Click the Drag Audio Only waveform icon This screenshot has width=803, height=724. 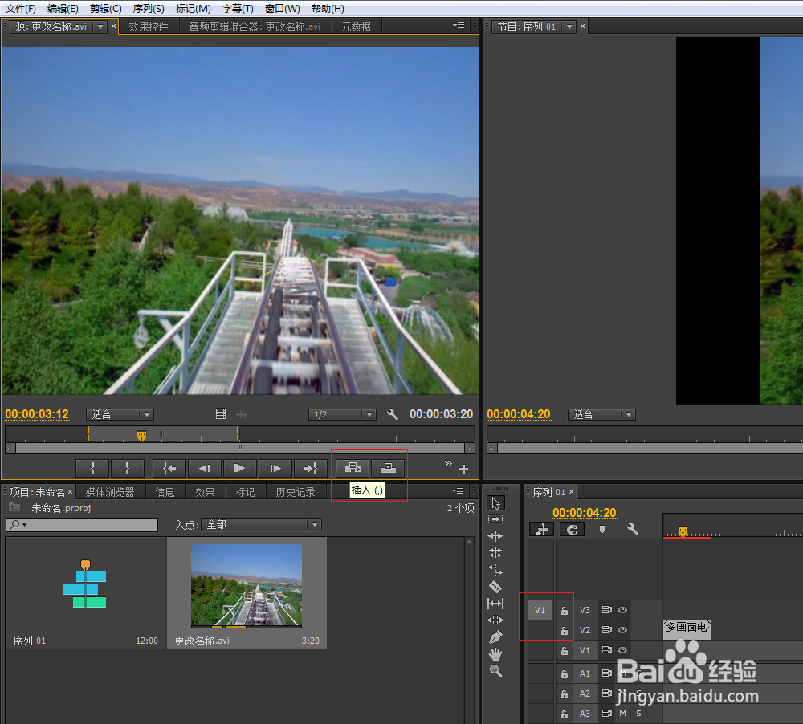point(242,414)
